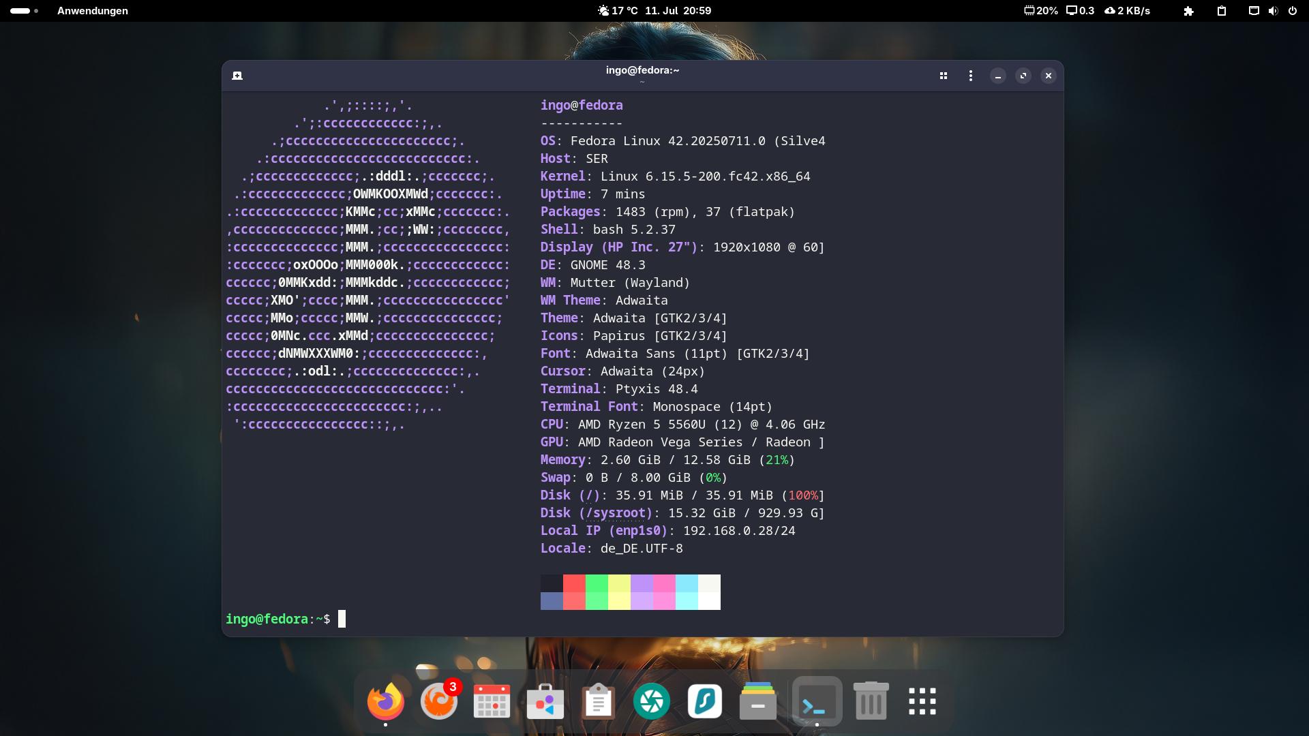This screenshot has width=1309, height=736.
Task: Open the clock and weather date menu
Action: (x=654, y=11)
